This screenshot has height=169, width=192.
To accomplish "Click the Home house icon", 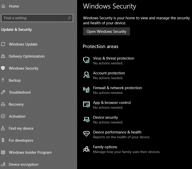I will tap(3, 6).
